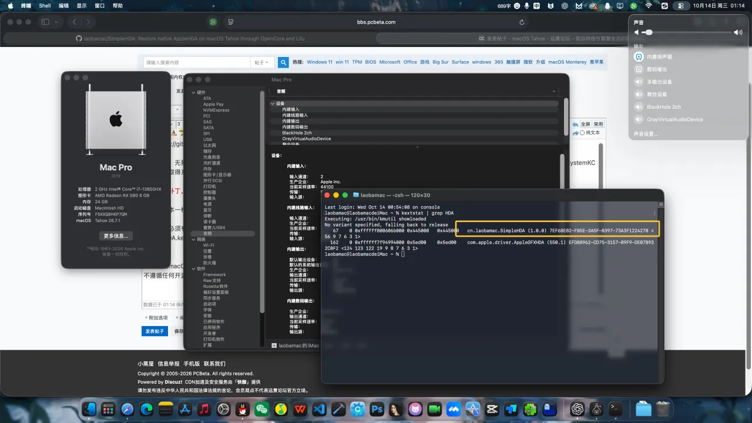752x423 pixels.
Task: Open Photoshop in the Dock
Action: point(377,409)
